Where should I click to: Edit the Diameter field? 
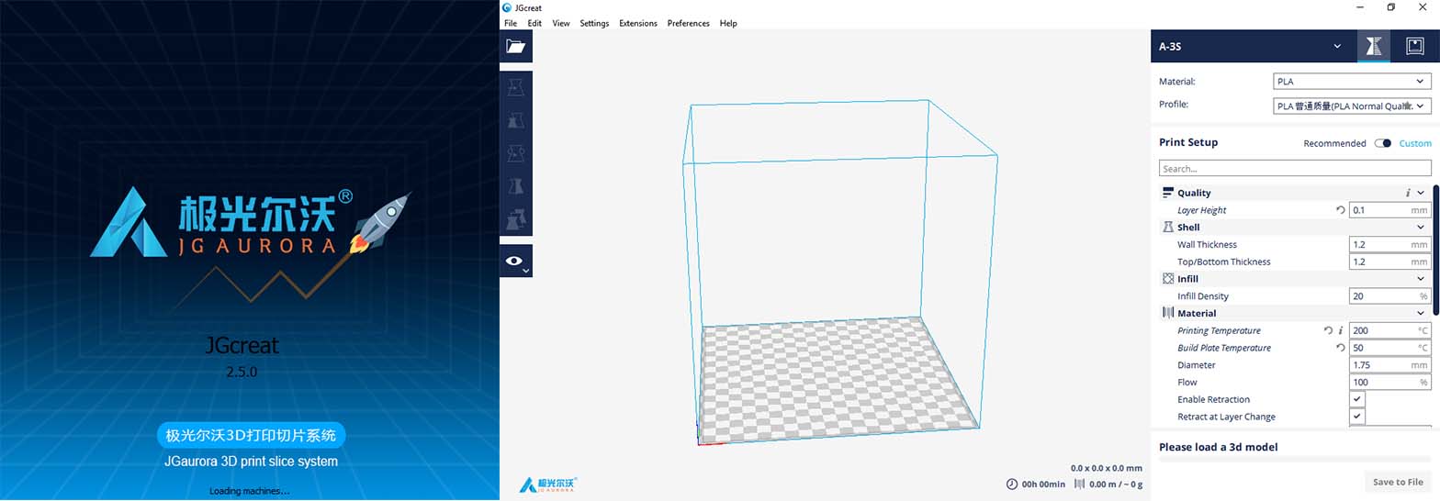tap(1390, 365)
